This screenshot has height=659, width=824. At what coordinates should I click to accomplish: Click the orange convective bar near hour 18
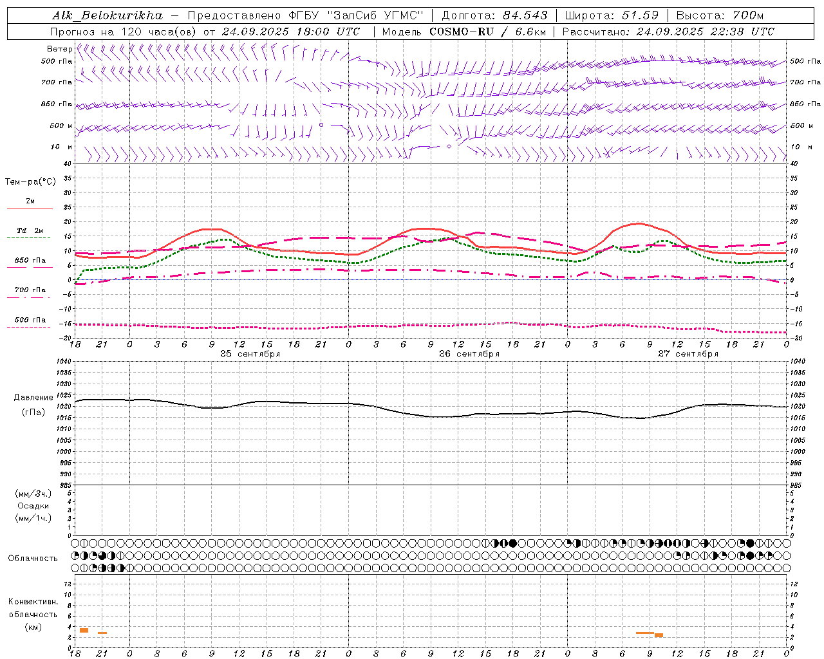pyautogui.click(x=84, y=630)
